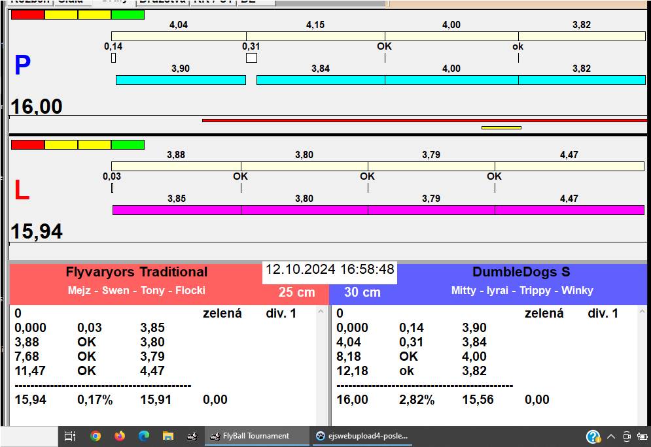Click the pinned dog icon in the taskbar
The width and height of the screenshot is (651, 447).
coord(192,436)
